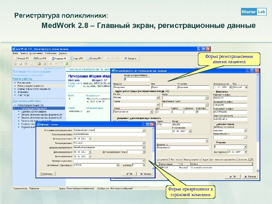Open the 'Тип прикрепления' dropdown in Прикрепление
The image size is (272, 204).
click(x=144, y=143)
